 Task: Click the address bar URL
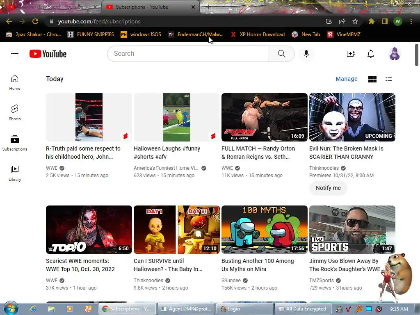99,21
